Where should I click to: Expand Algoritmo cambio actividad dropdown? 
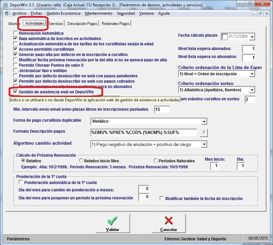pos(204,144)
